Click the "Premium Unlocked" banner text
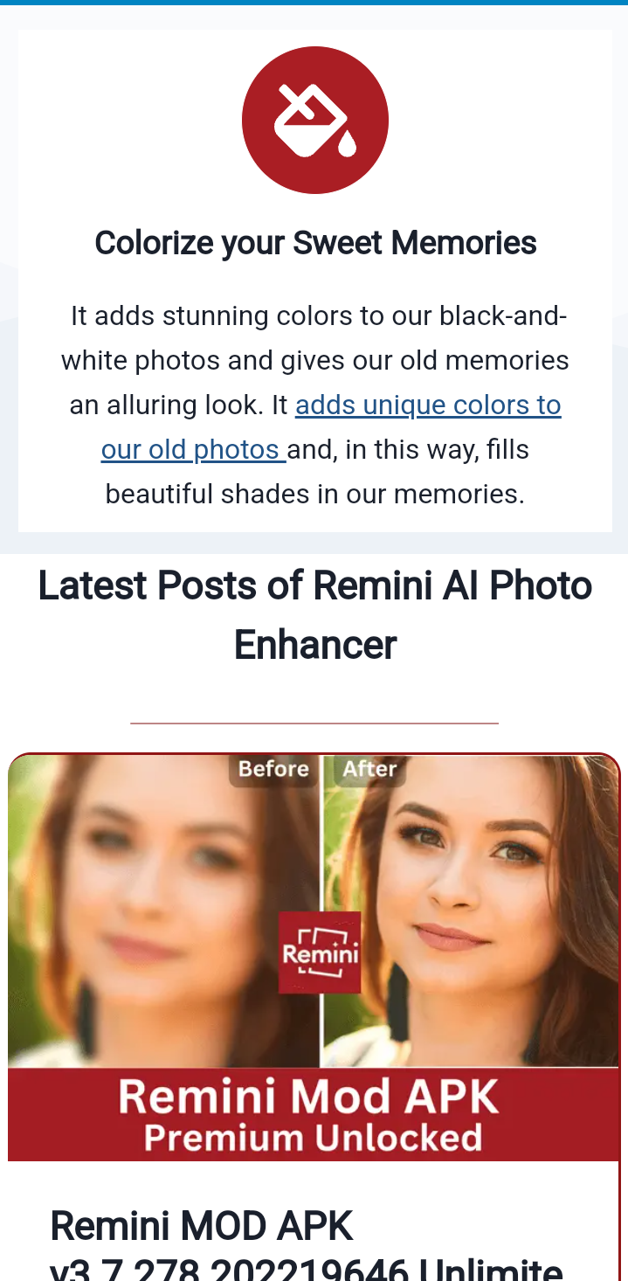This screenshot has height=1281, width=628. coord(313,1138)
